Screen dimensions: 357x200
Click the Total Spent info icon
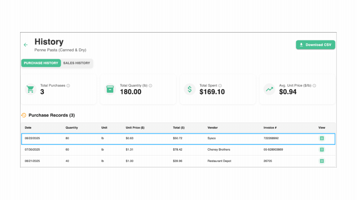coord(220,85)
